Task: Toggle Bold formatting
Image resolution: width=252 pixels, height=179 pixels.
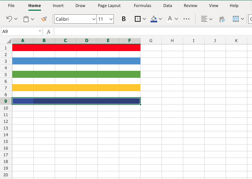Action: (124, 19)
